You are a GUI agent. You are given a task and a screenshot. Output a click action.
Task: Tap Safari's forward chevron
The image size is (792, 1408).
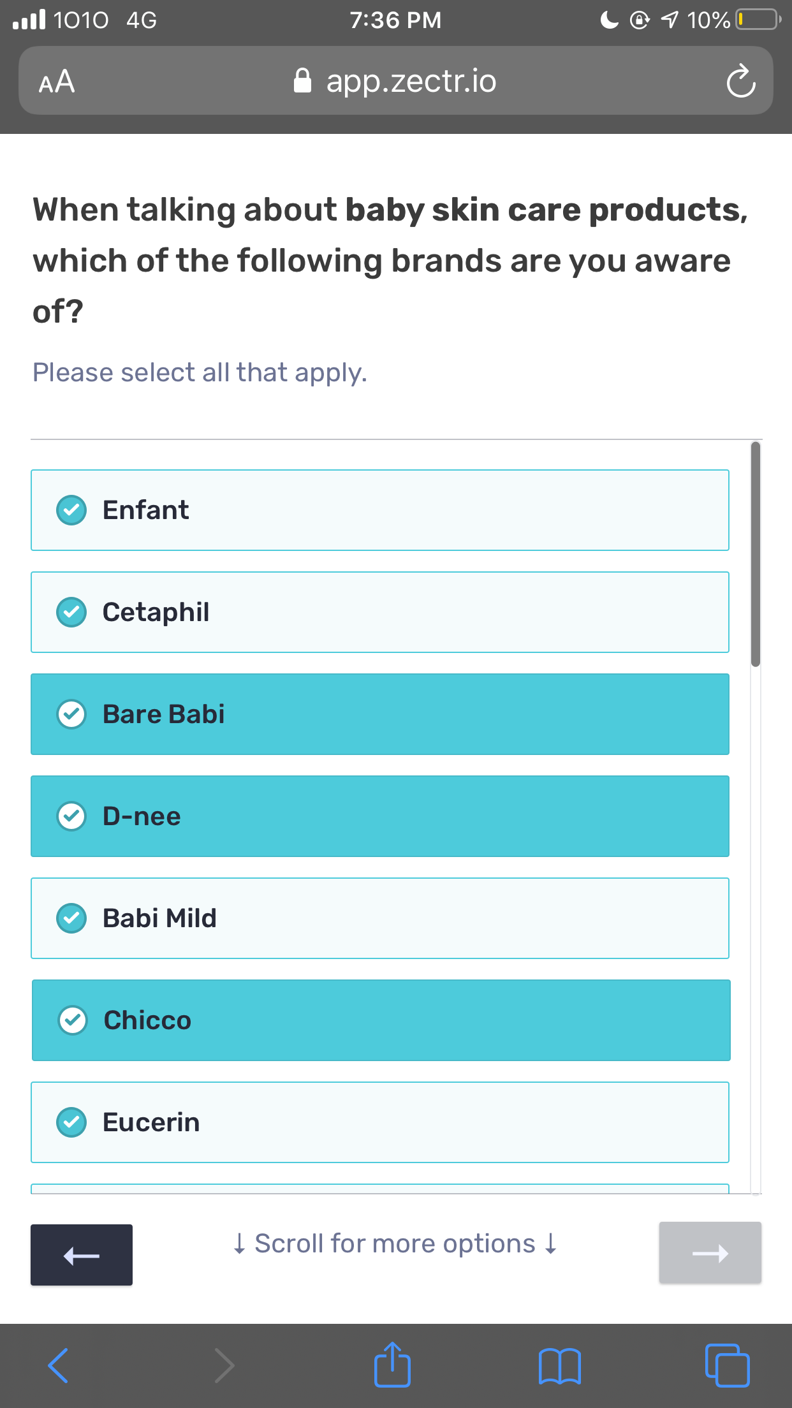224,1365
